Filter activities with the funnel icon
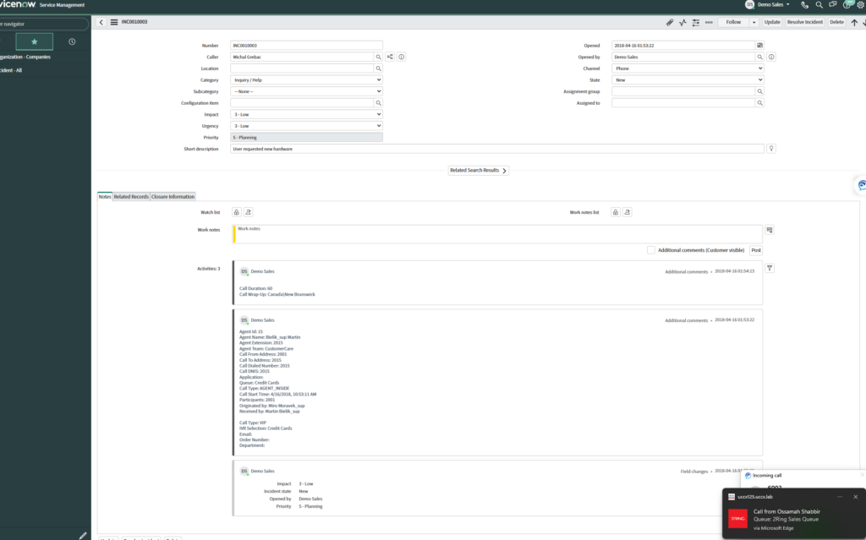Screen dimensions: 866x540 coord(768,267)
